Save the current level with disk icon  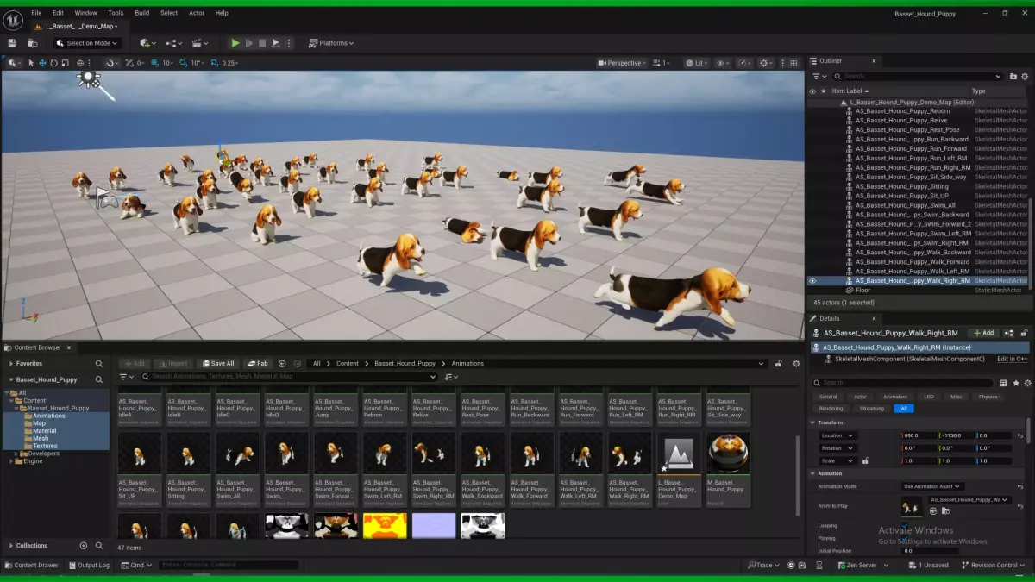(x=12, y=43)
